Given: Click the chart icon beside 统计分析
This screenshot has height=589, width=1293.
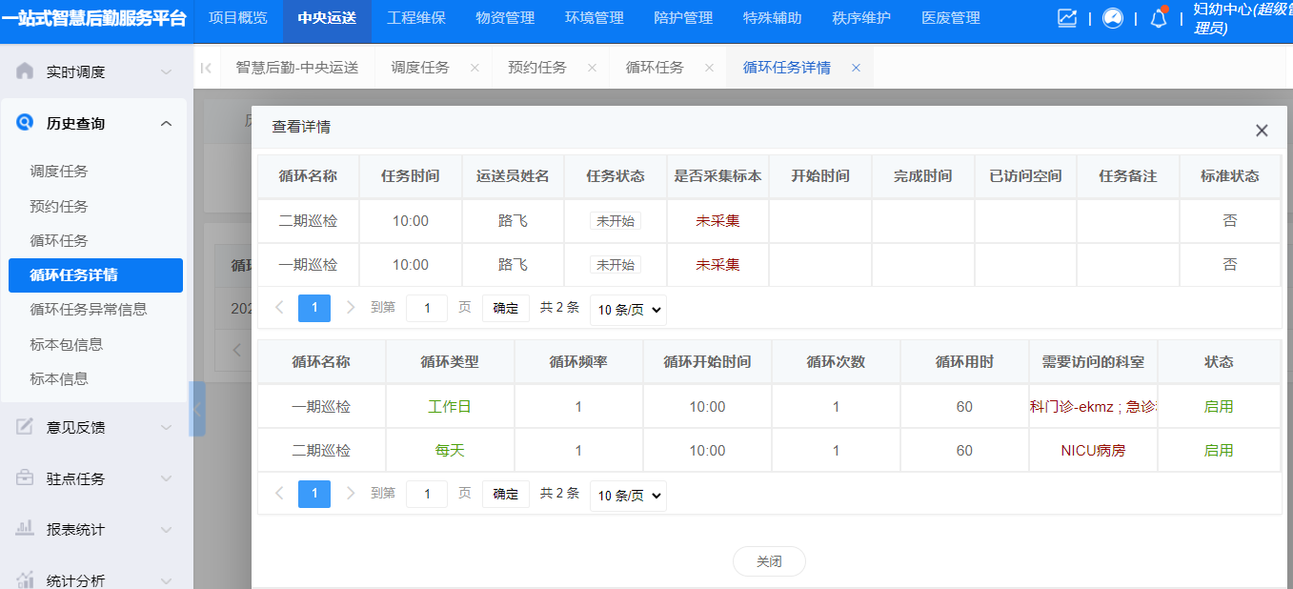Looking at the screenshot, I should 25,579.
